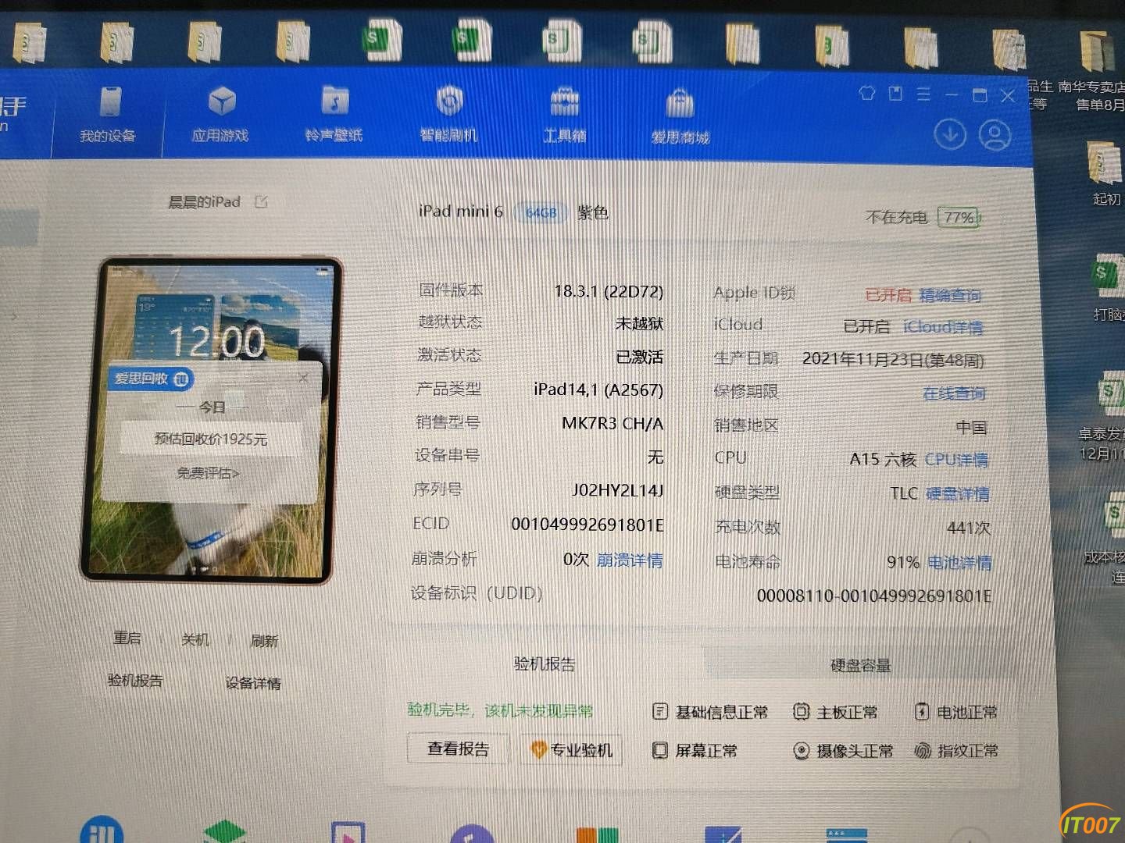Open the iCloud详情 link
This screenshot has width=1125, height=843.
tap(943, 327)
